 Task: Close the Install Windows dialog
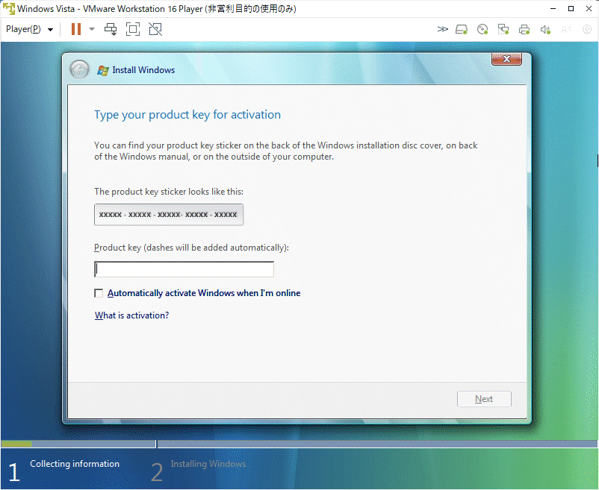coord(506,59)
